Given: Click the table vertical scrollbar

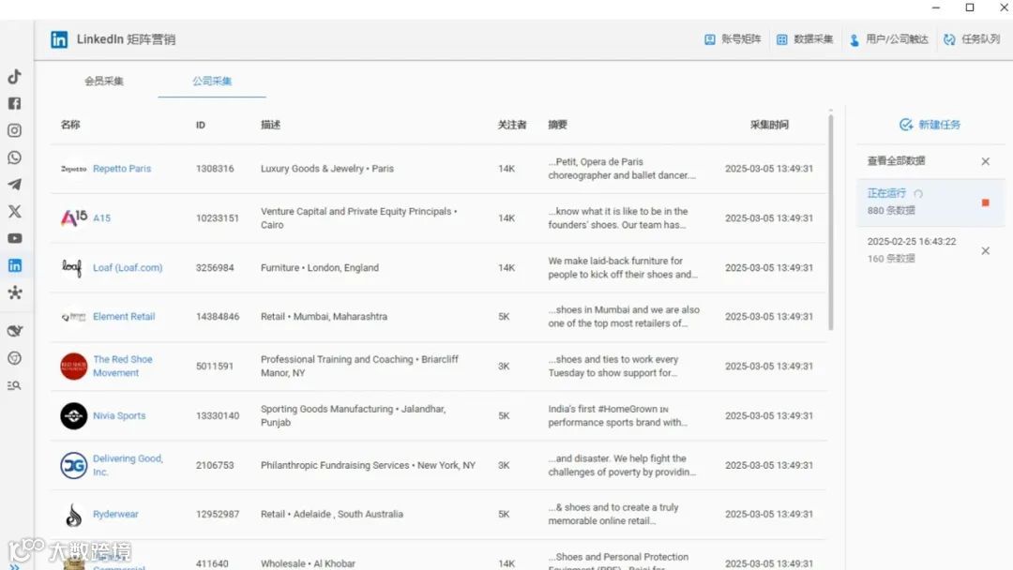Looking at the screenshot, I should pyautogui.click(x=830, y=222).
